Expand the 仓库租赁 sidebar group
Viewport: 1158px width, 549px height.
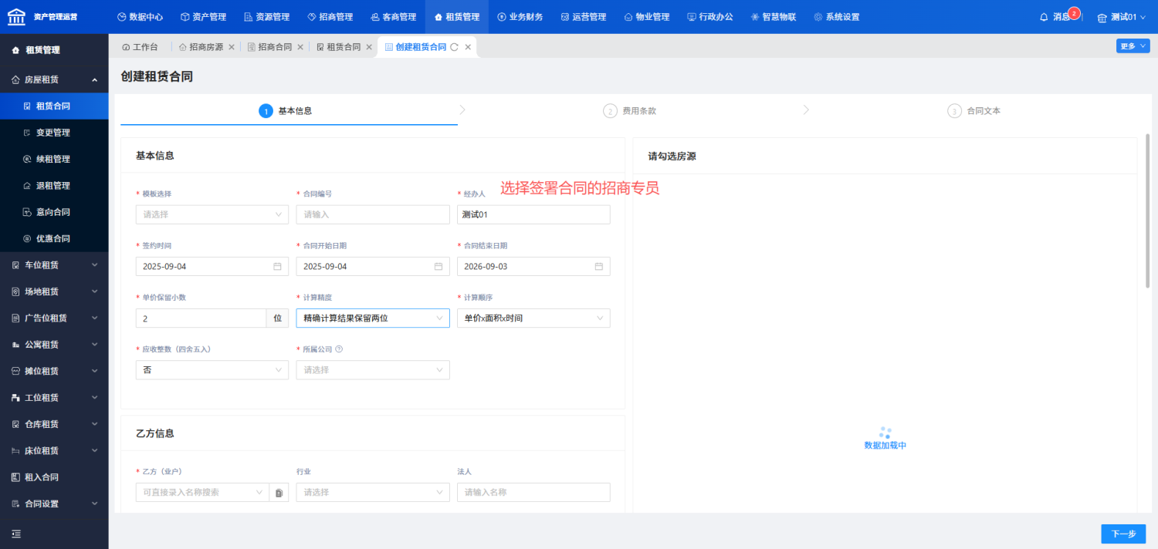click(54, 424)
